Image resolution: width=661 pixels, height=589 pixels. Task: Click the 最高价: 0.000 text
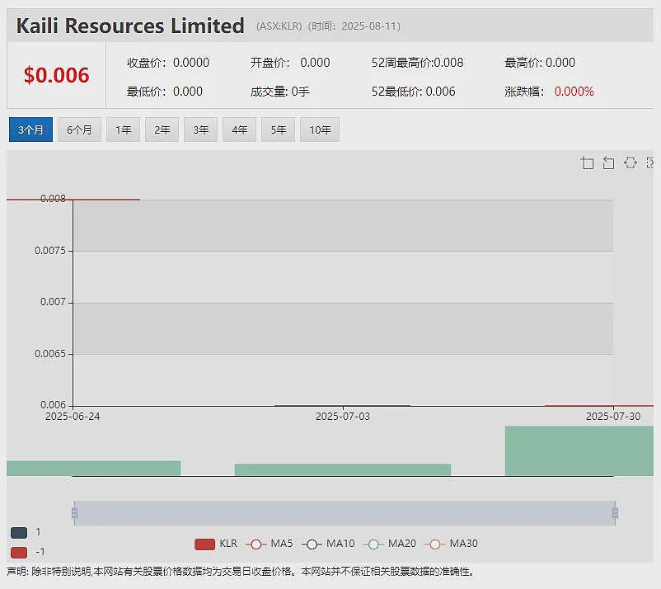pyautogui.click(x=540, y=63)
